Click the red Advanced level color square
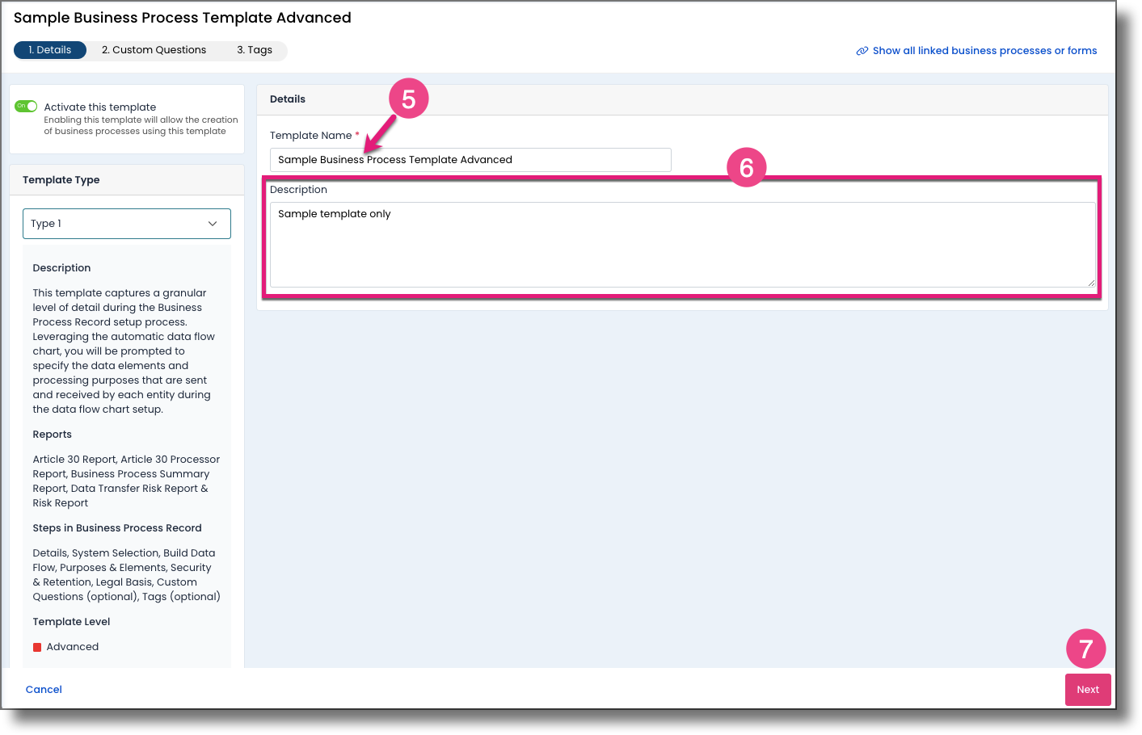The height and width of the screenshot is (735, 1142). point(37,647)
